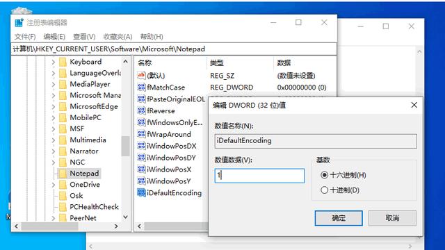Expand the LanguageOverlay tree node
445x250 pixels.
point(54,73)
